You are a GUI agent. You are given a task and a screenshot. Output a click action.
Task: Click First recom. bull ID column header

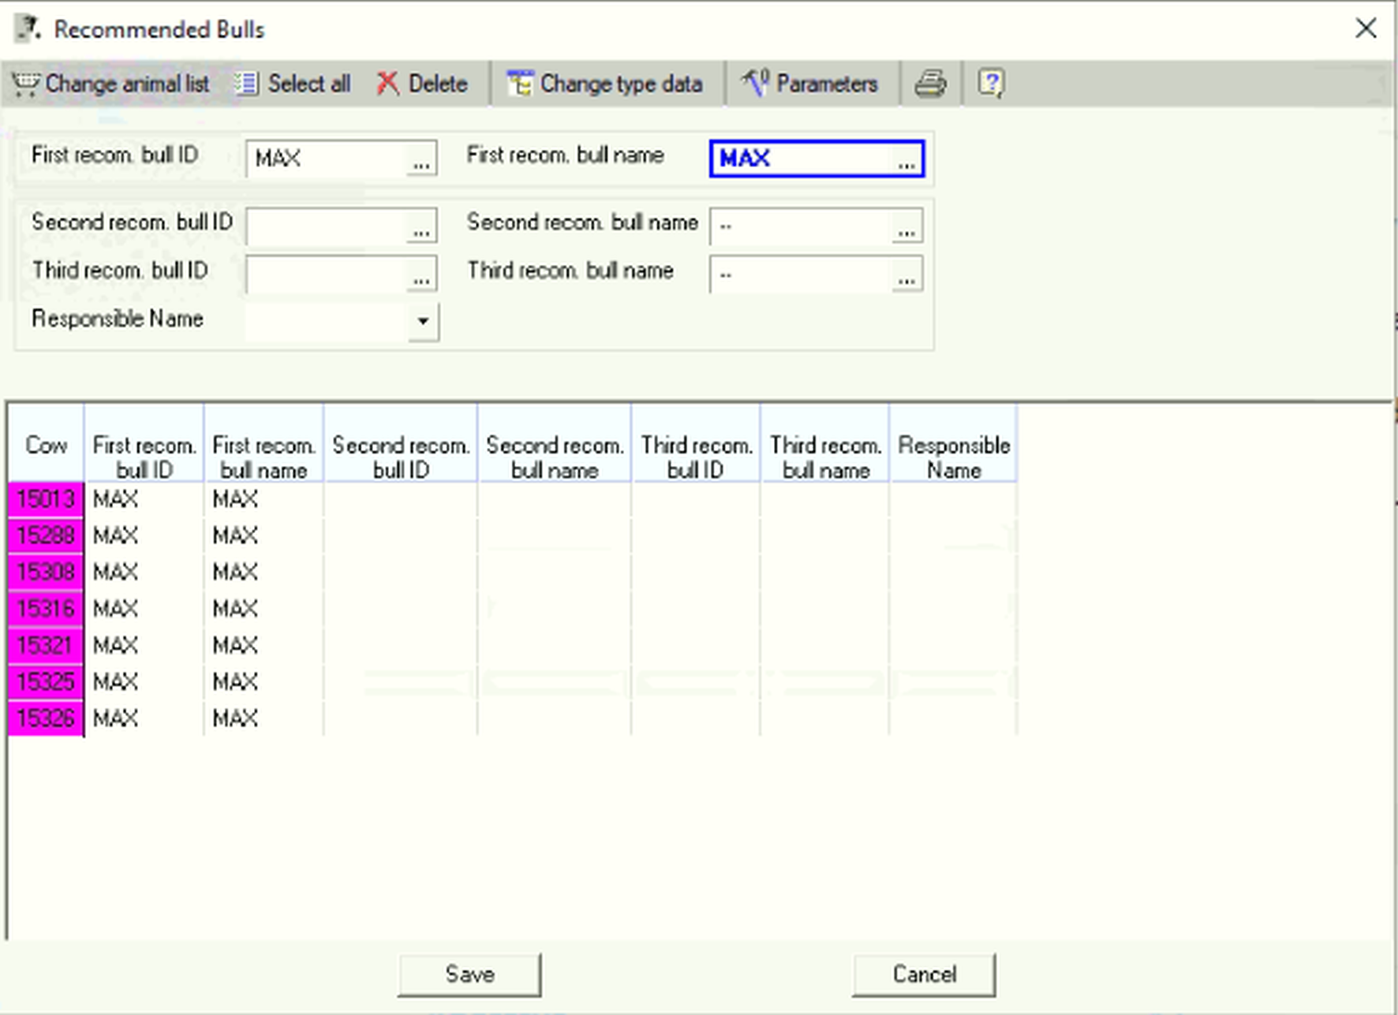(144, 444)
